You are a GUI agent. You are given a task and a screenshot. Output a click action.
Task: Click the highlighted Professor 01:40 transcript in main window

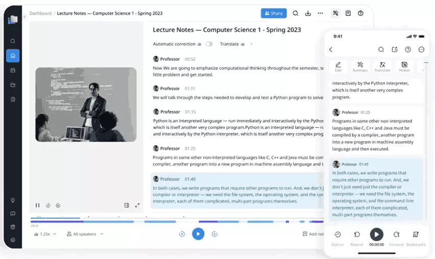click(x=237, y=190)
